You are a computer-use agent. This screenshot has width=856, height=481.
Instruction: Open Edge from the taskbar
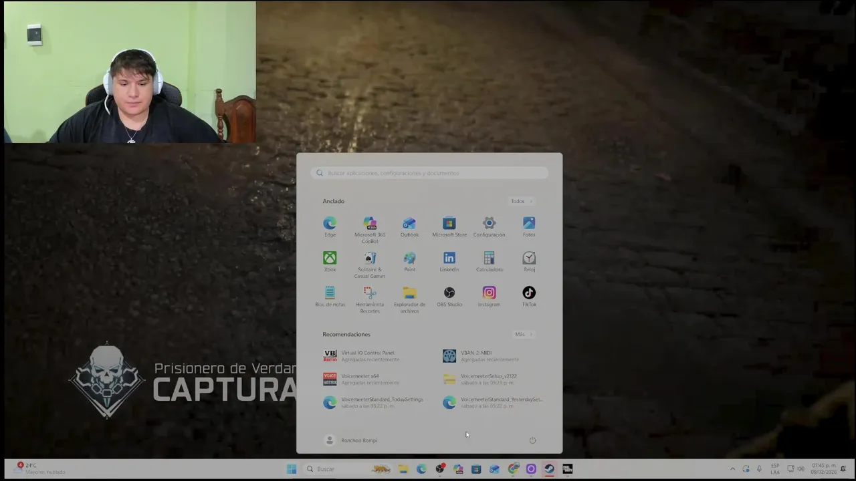point(421,469)
